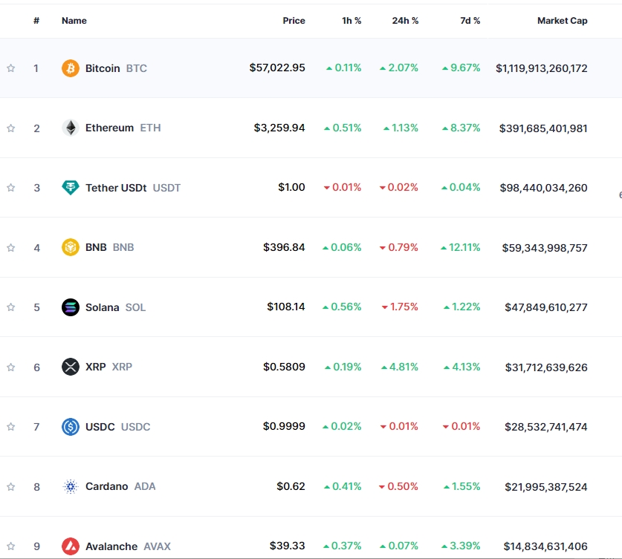Viewport: 622px width, 559px height.
Task: Add Bitcoin to watchlist with star
Action: [x=10, y=68]
